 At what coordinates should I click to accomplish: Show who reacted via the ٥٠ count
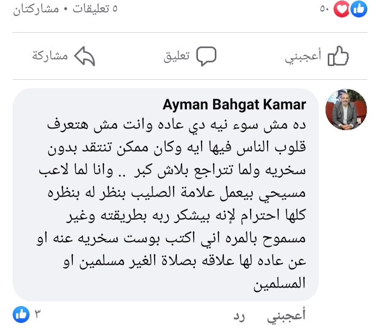tap(324, 9)
